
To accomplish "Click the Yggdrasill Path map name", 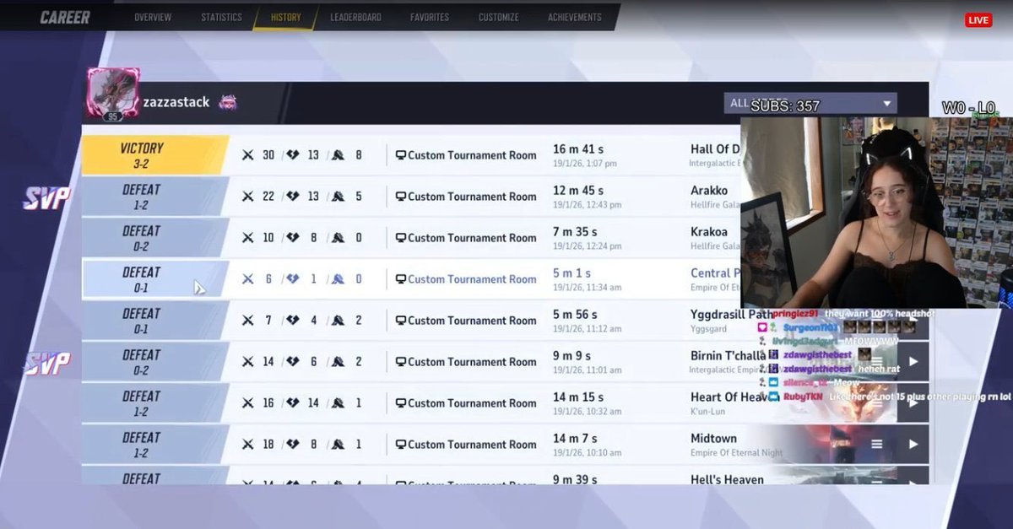I will click(x=732, y=315).
